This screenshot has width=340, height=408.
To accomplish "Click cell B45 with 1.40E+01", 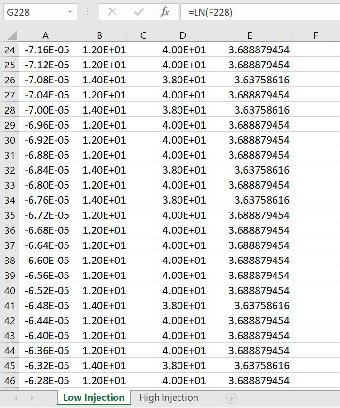I will click(x=99, y=366).
